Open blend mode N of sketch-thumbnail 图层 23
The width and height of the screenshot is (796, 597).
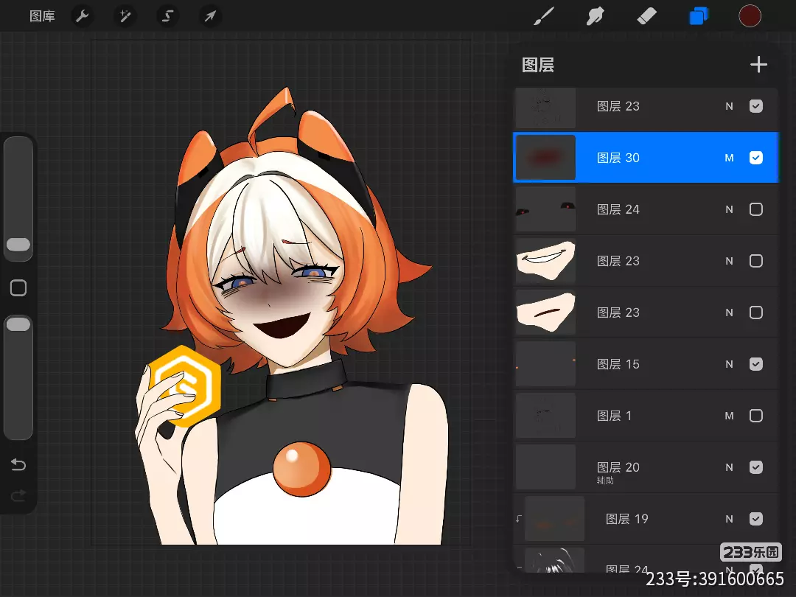point(729,106)
